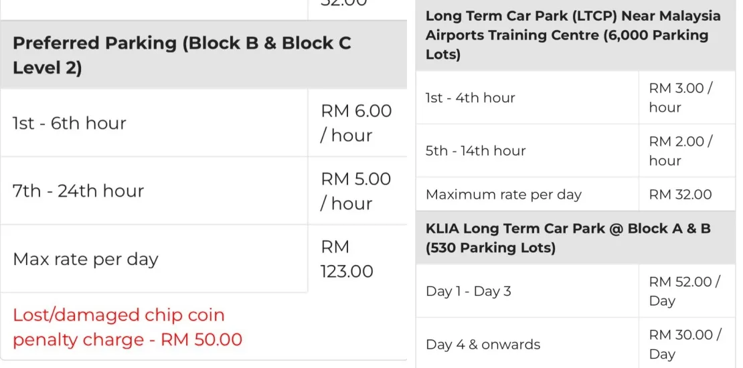Viewport: 743px width, 368px height.
Task: Click the Long Term Car Park (LTCP) header
Action: pos(573,35)
